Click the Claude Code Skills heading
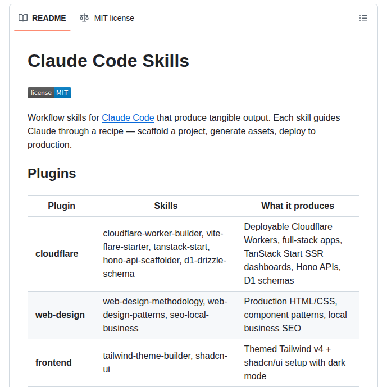This screenshot has width=387, height=387. tap(108, 61)
